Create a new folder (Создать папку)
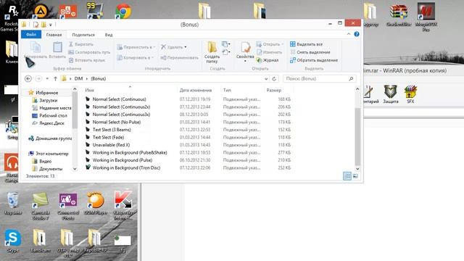Image resolution: width=464 pixels, height=261 pixels. click(212, 52)
